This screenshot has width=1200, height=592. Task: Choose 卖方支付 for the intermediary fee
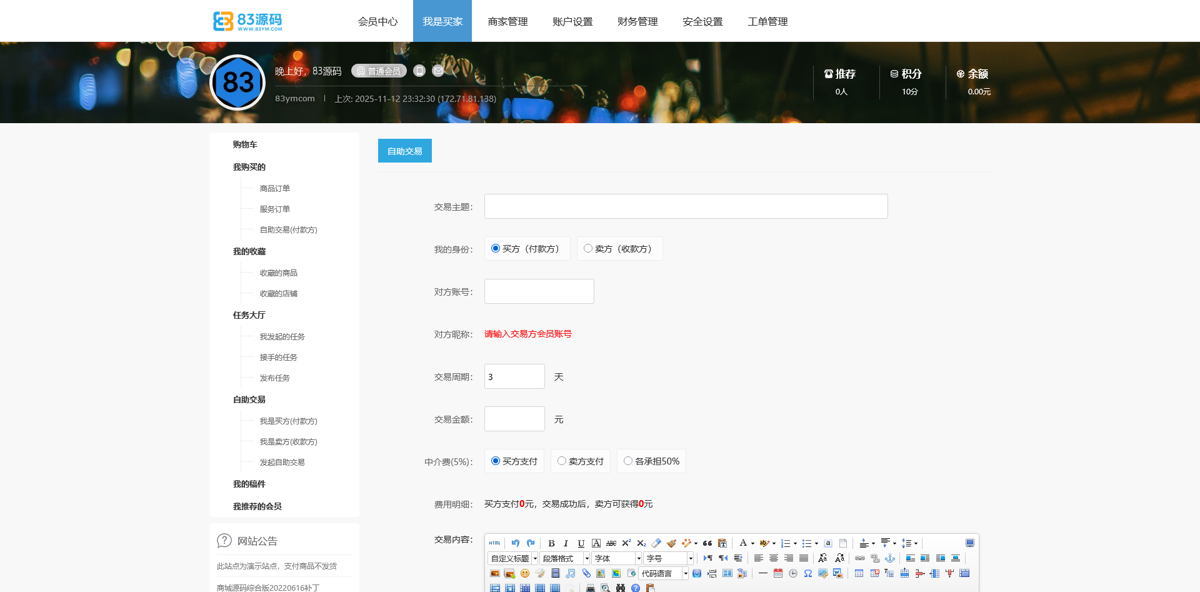coord(562,461)
